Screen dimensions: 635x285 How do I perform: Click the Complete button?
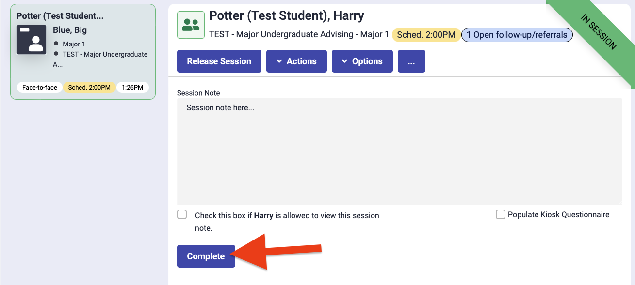point(206,256)
